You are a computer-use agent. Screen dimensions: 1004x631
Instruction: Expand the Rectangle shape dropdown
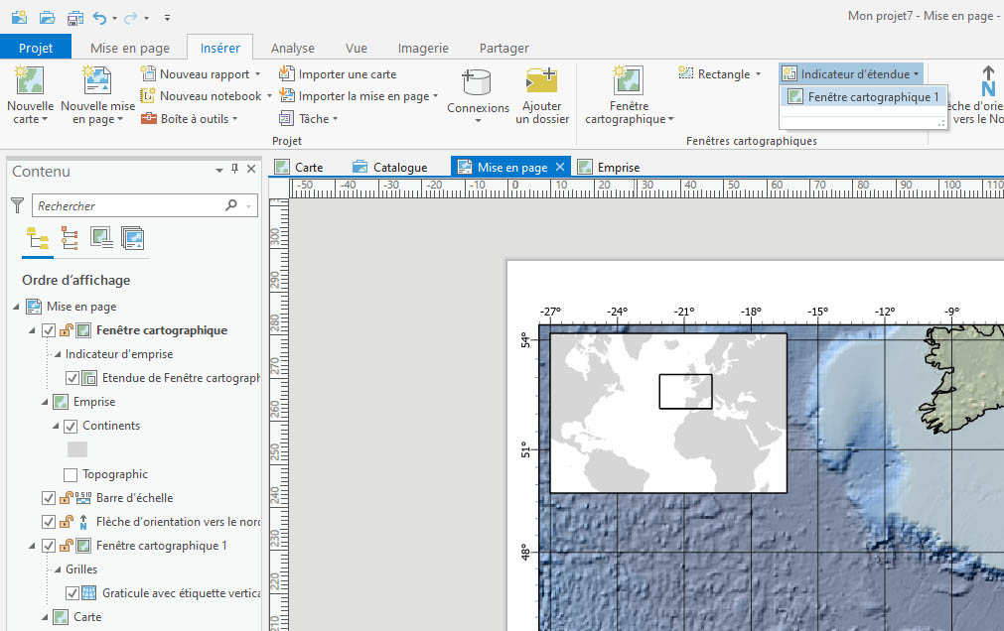point(758,73)
